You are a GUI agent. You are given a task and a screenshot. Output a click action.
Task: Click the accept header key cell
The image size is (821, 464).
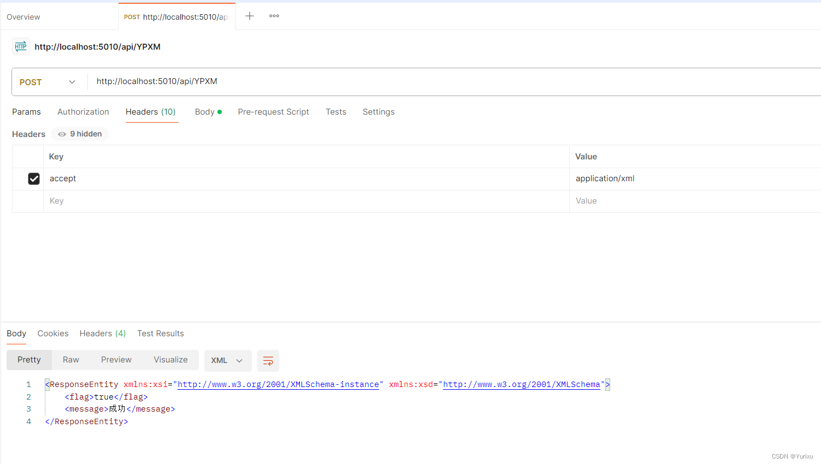pyautogui.click(x=306, y=179)
